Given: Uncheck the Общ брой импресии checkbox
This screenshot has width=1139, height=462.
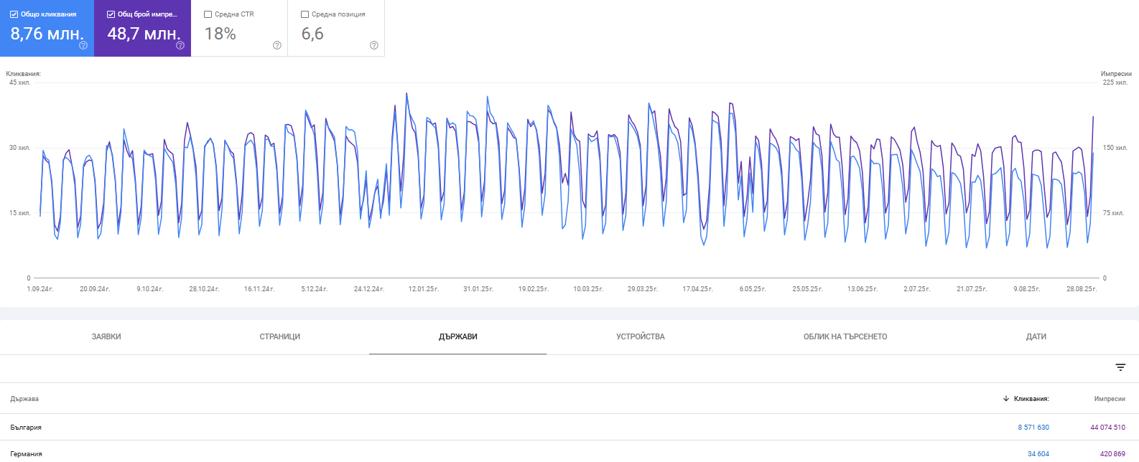Looking at the screenshot, I should [x=111, y=14].
